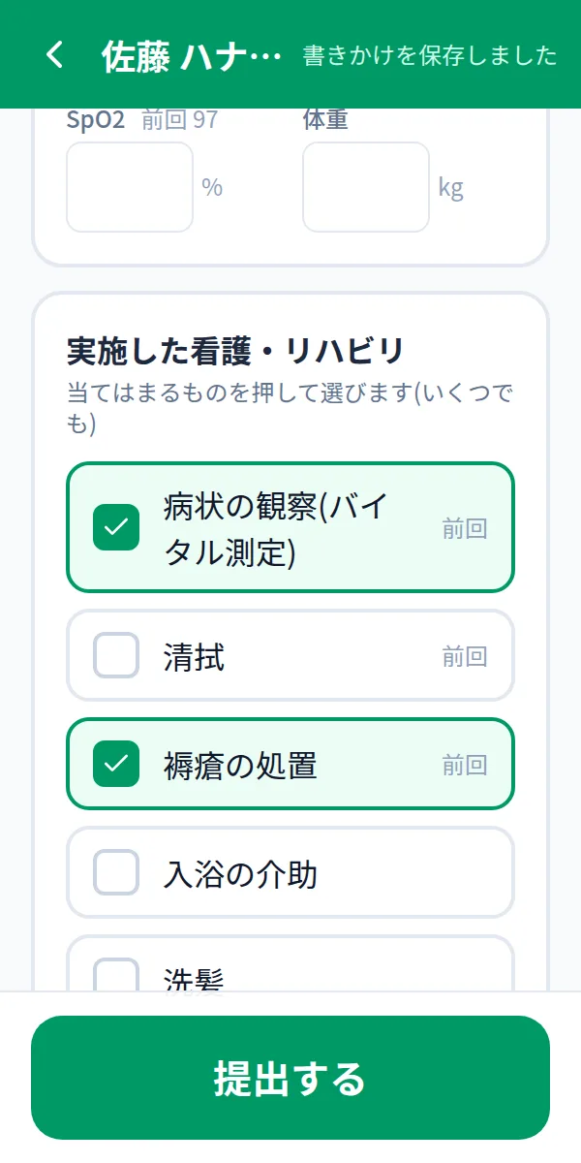Screen dimensions: 581x1163
Task: Tap the 前回 97 previous SpO2 hint
Action: click(180, 120)
